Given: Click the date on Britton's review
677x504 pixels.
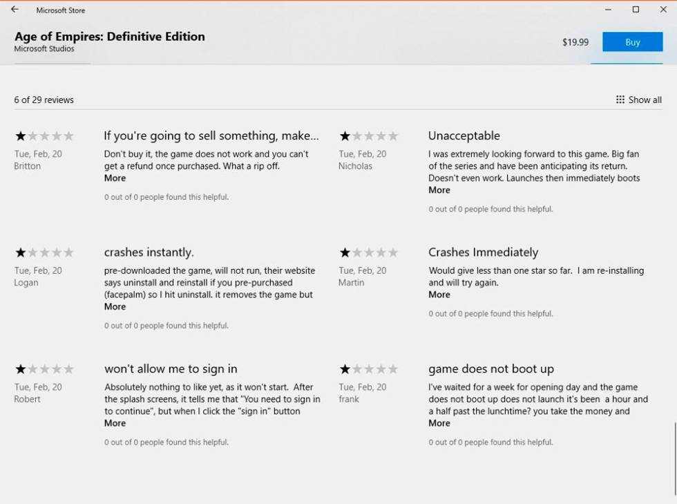Looking at the screenshot, I should [x=38, y=154].
